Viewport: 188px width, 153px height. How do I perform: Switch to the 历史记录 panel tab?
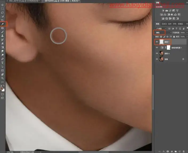click(164, 24)
